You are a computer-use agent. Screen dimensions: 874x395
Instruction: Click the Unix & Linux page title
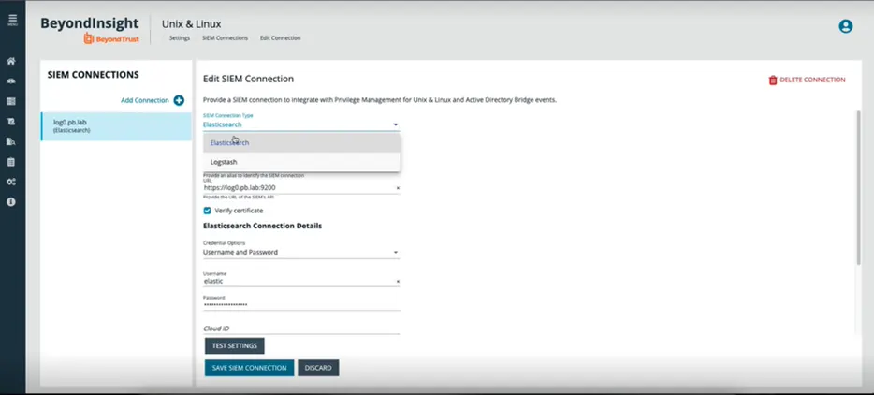point(191,24)
